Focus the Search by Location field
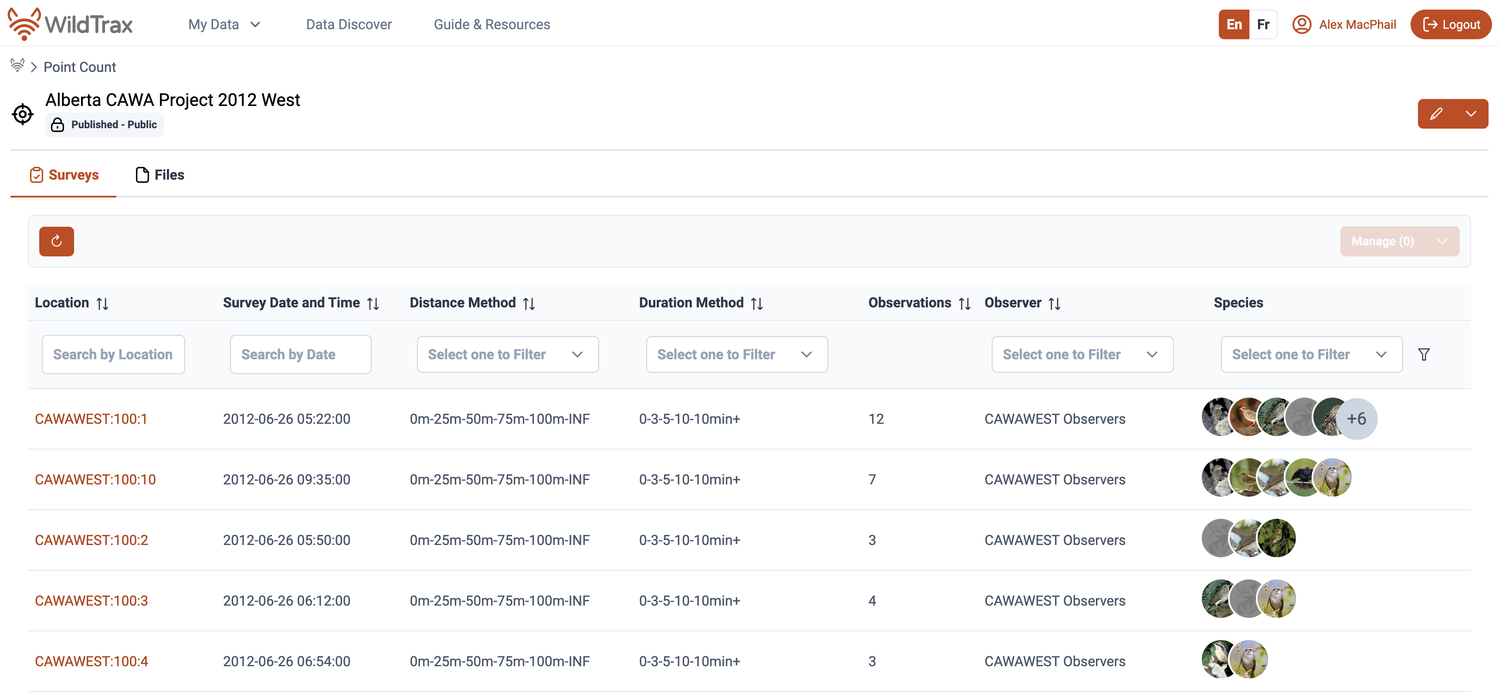The image size is (1499, 695). [113, 354]
